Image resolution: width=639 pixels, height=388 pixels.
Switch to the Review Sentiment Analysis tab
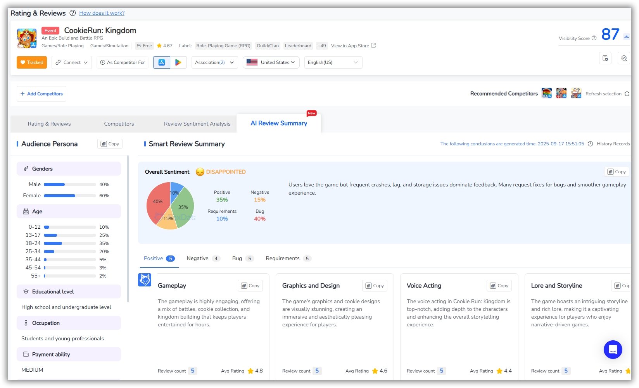[x=197, y=124]
